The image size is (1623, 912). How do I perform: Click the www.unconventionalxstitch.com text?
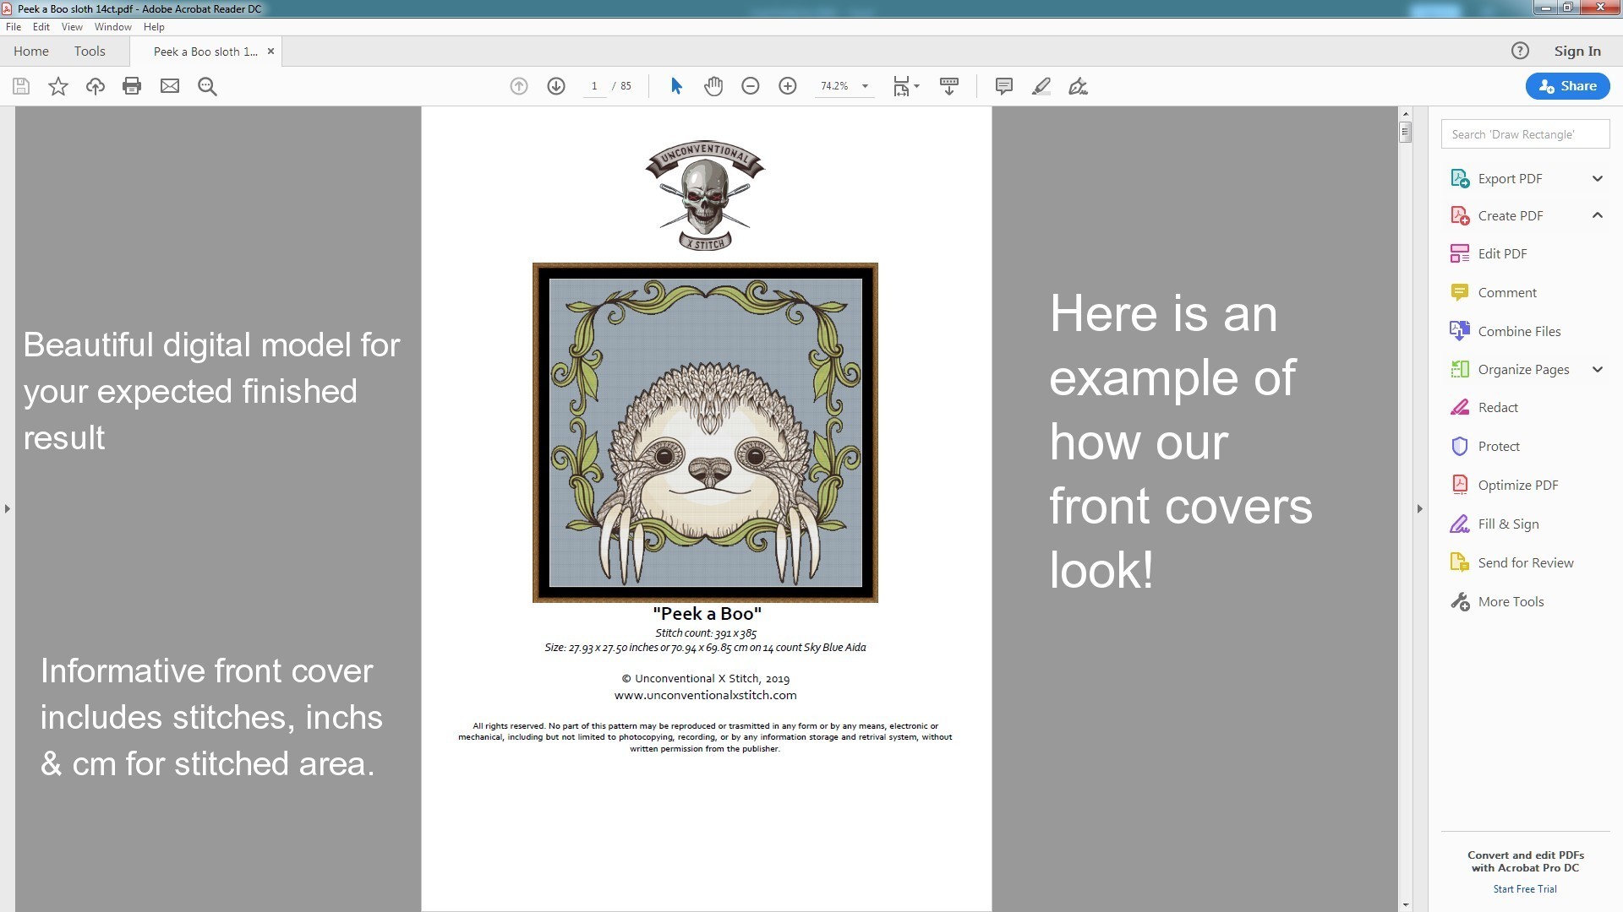[x=705, y=696]
